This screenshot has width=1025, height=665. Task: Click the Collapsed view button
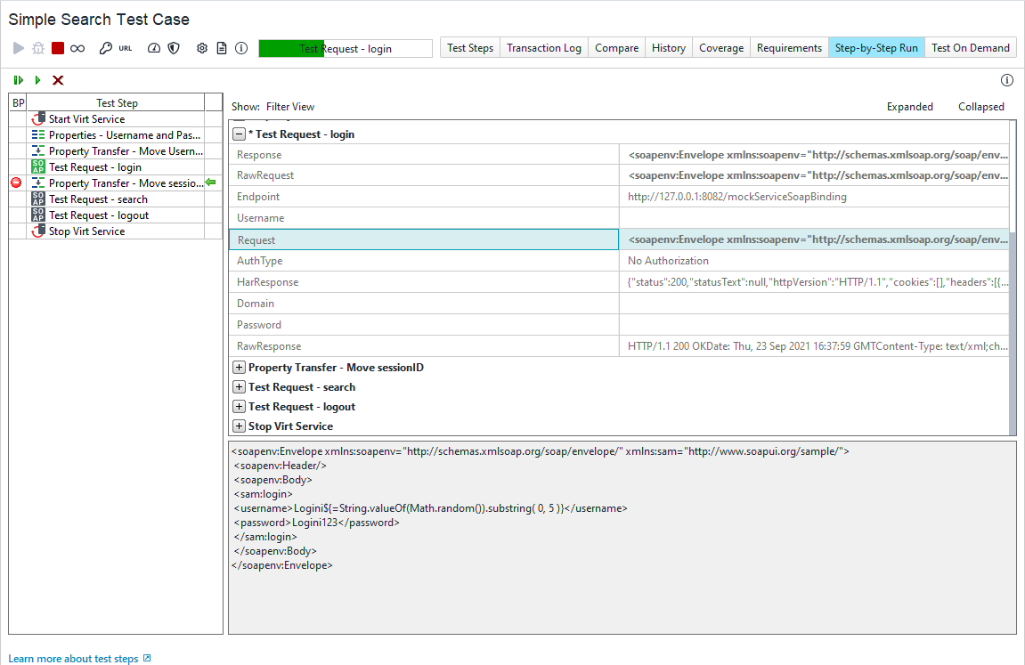pos(980,107)
